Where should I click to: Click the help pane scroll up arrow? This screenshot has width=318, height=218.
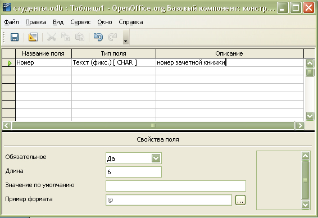tap(305, 156)
